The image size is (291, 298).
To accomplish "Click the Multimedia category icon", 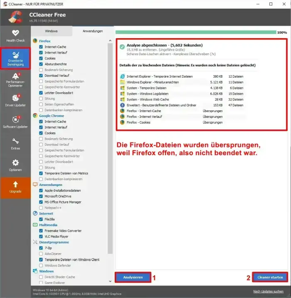I will 35,225.
